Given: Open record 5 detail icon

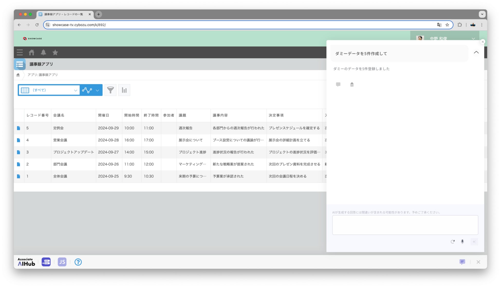Looking at the screenshot, I should click(18, 128).
